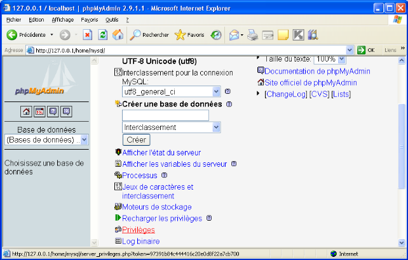Open the utf8_general_ci connection collation dropdown

pyautogui.click(x=171, y=91)
